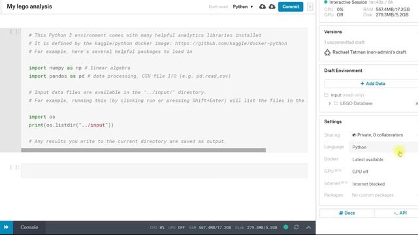Click the Versions panel heading

(x=333, y=32)
